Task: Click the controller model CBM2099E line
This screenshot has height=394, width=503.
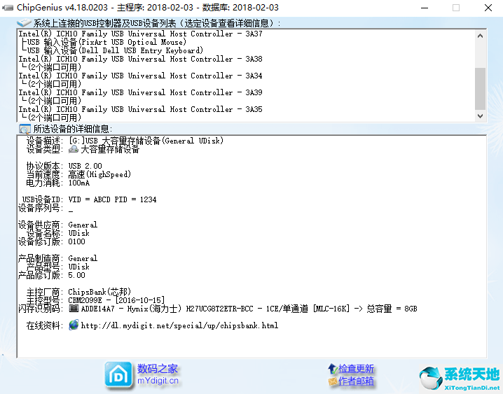Action: (116, 300)
